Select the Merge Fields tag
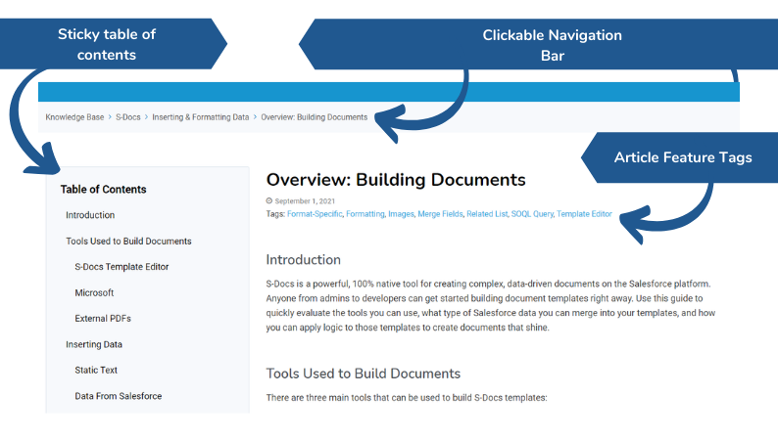778x440 pixels. [x=440, y=214]
